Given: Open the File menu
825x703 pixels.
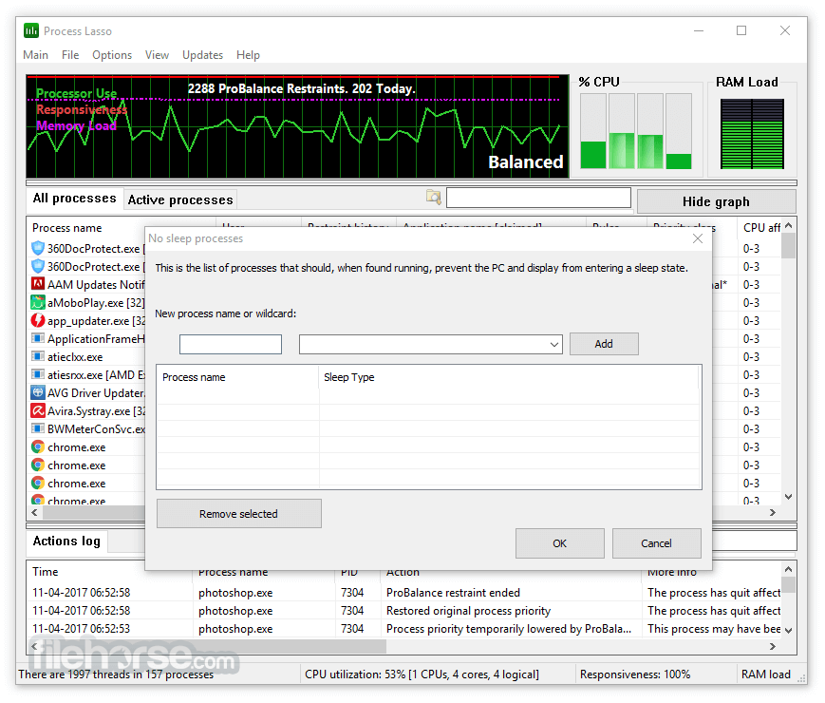Looking at the screenshot, I should 70,55.
